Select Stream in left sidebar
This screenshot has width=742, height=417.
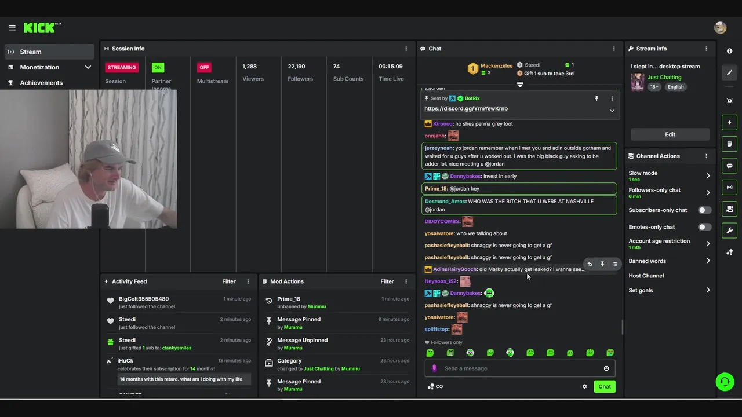click(49, 52)
